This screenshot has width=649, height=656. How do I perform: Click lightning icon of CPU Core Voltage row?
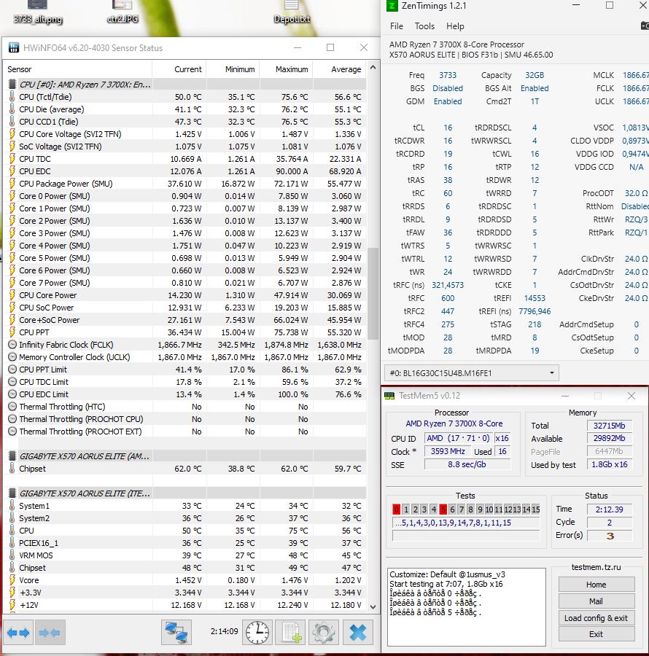click(x=12, y=134)
